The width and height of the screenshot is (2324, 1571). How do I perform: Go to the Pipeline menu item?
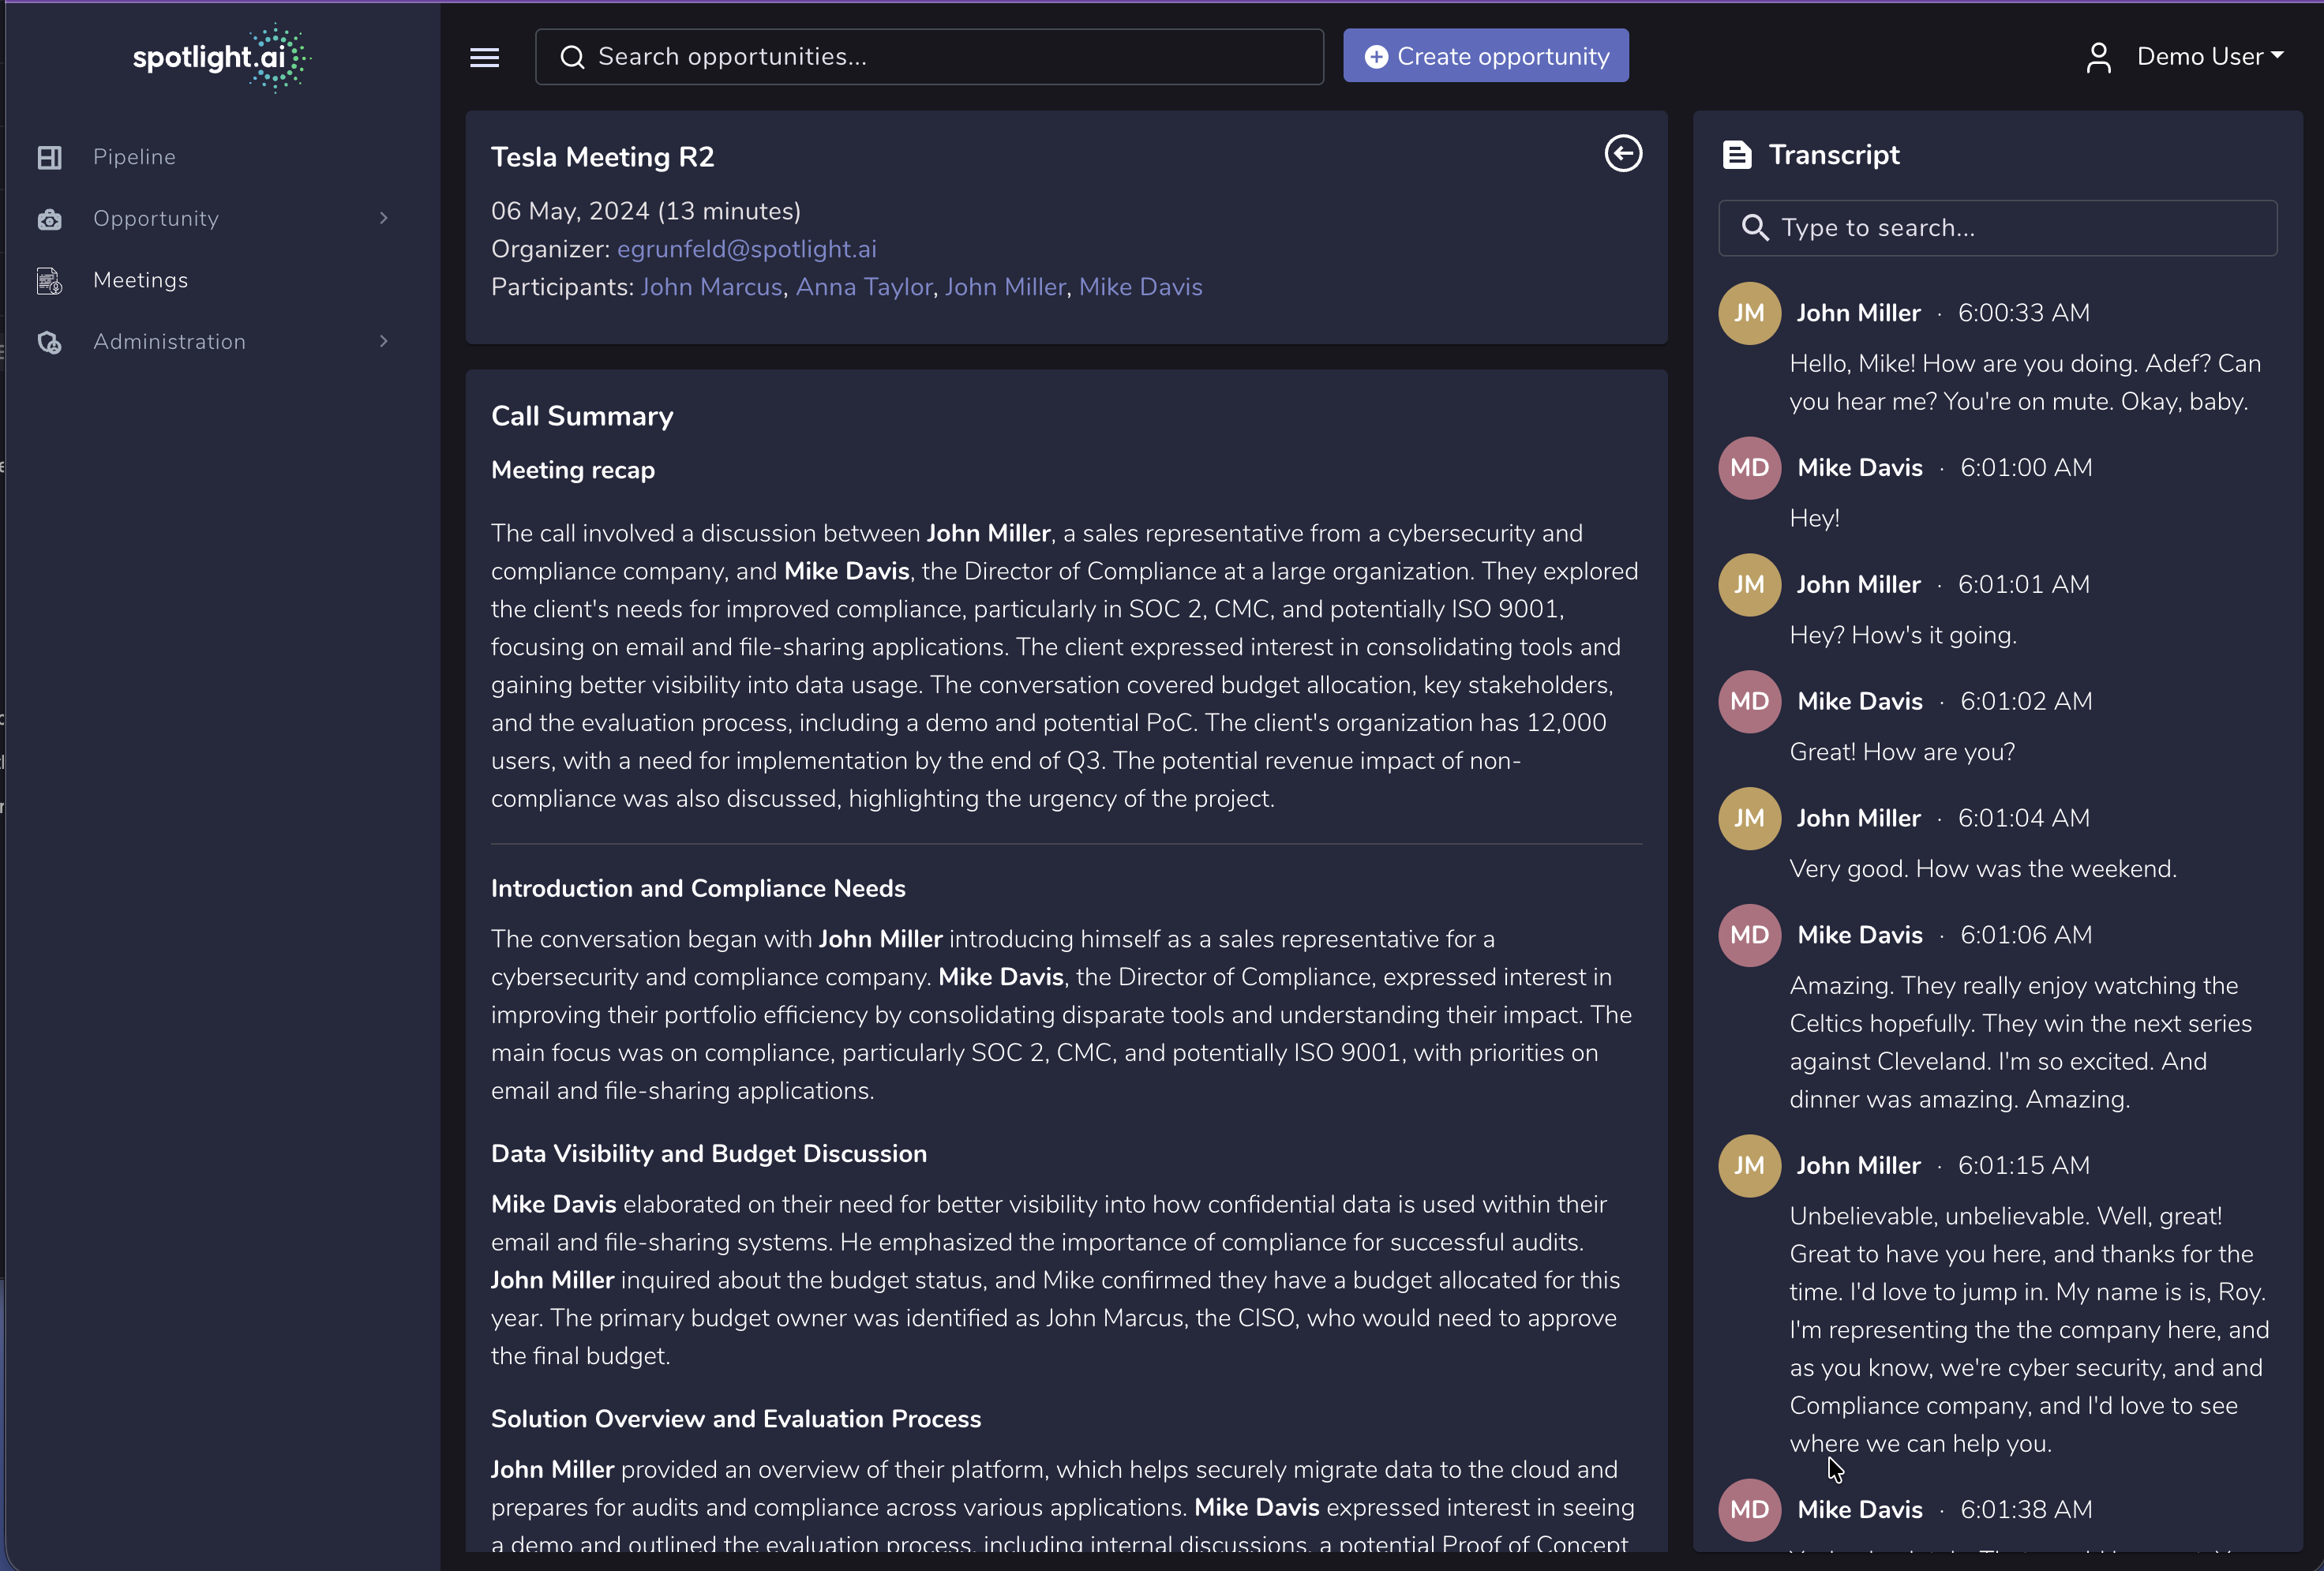click(134, 158)
